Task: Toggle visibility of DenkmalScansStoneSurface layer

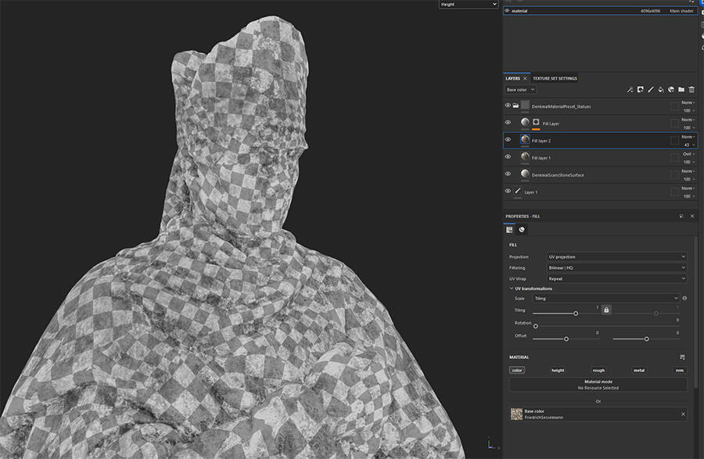Action: (x=508, y=174)
